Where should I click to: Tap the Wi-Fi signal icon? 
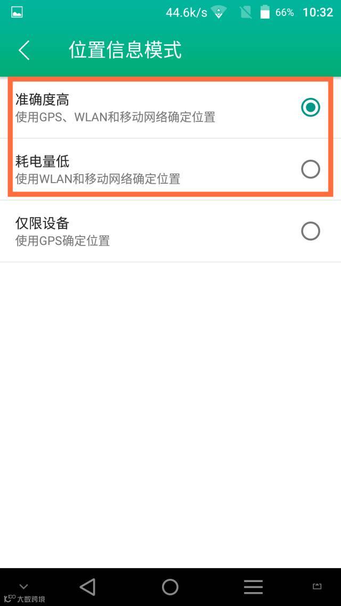point(219,13)
